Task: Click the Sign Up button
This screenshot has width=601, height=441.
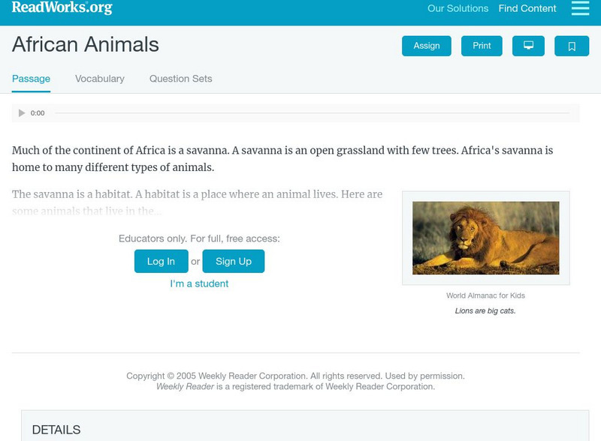Action: tap(234, 261)
